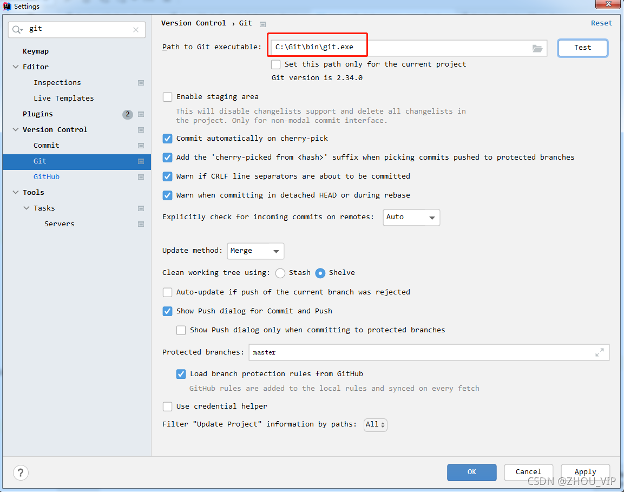Select Git in the settings tree
Screen dimensions: 624x492
coord(76,161)
